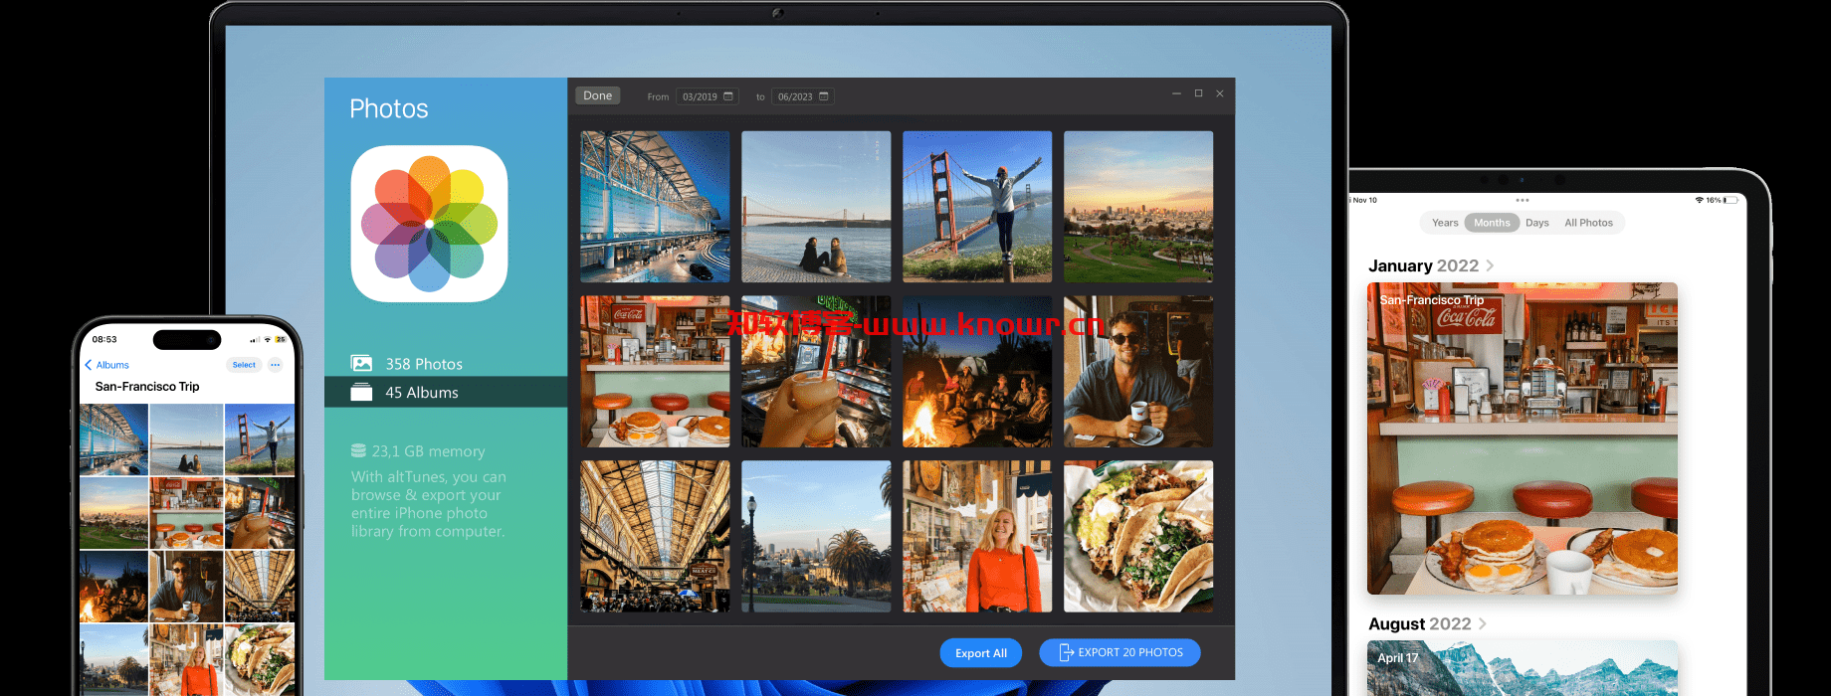Switch to the Days tab on iPad
Viewport: 1831px width, 696px height.
pyautogui.click(x=1536, y=223)
